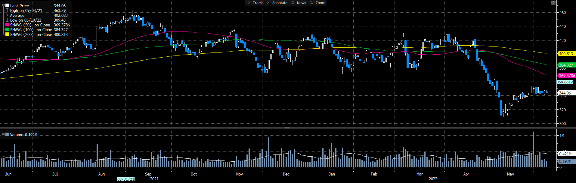
Task: Click the High on 09/03/21 marker icon
Action: click(x=7, y=10)
